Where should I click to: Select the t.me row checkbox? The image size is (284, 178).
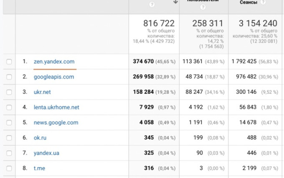(9, 168)
